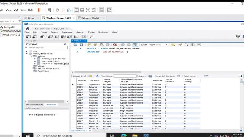Run EXPLAIN on the current statement
The height and width of the screenshot is (137, 244).
(101, 45)
